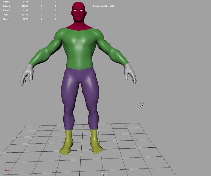Click the XYZ axis orientation gizmo
The width and height of the screenshot is (211, 176).
click(7, 168)
